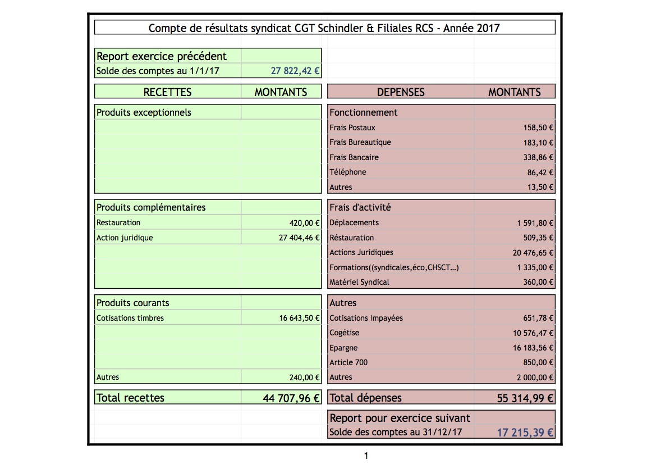Click 'Solde des comptes au 31/12/17' label
The image size is (656, 464).
click(396, 432)
